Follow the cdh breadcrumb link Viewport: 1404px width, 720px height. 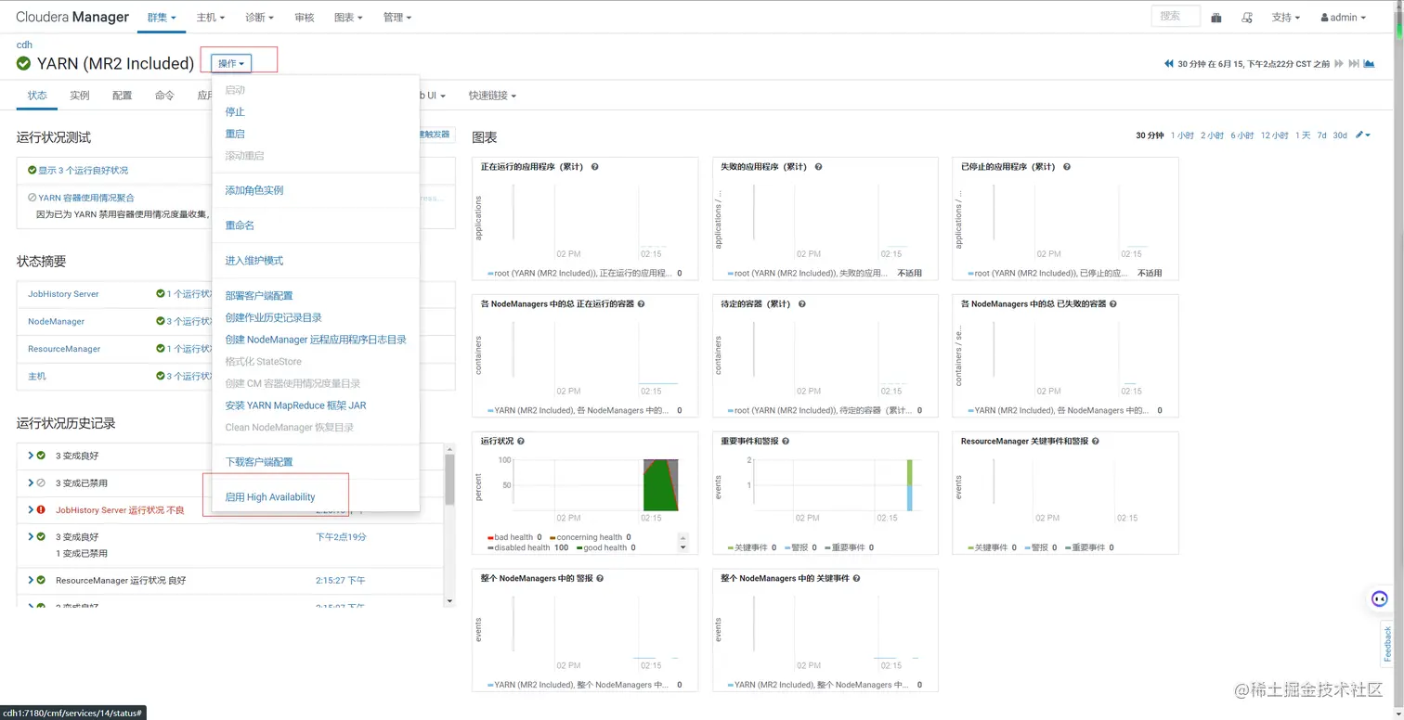[24, 45]
